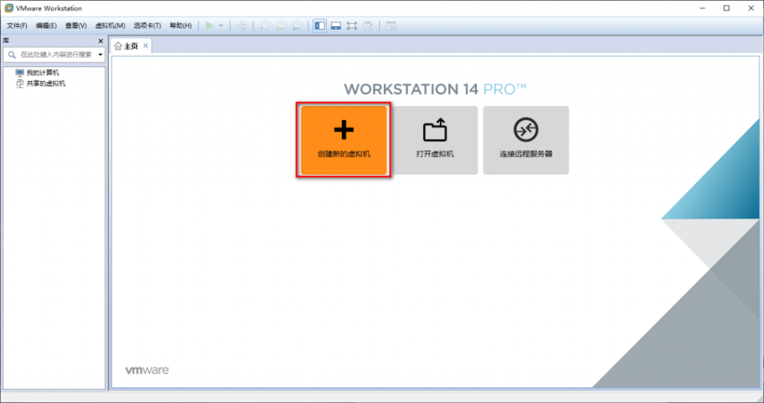Click the 打开虚拟机 tile

[435, 140]
